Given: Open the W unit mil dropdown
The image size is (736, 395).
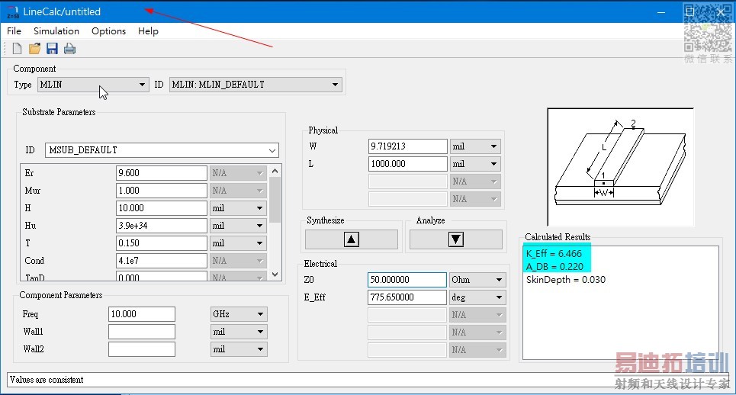Looking at the screenshot, I should pos(475,146).
